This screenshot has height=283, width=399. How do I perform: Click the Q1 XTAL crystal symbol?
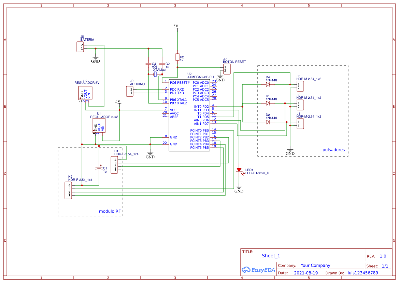(156, 74)
